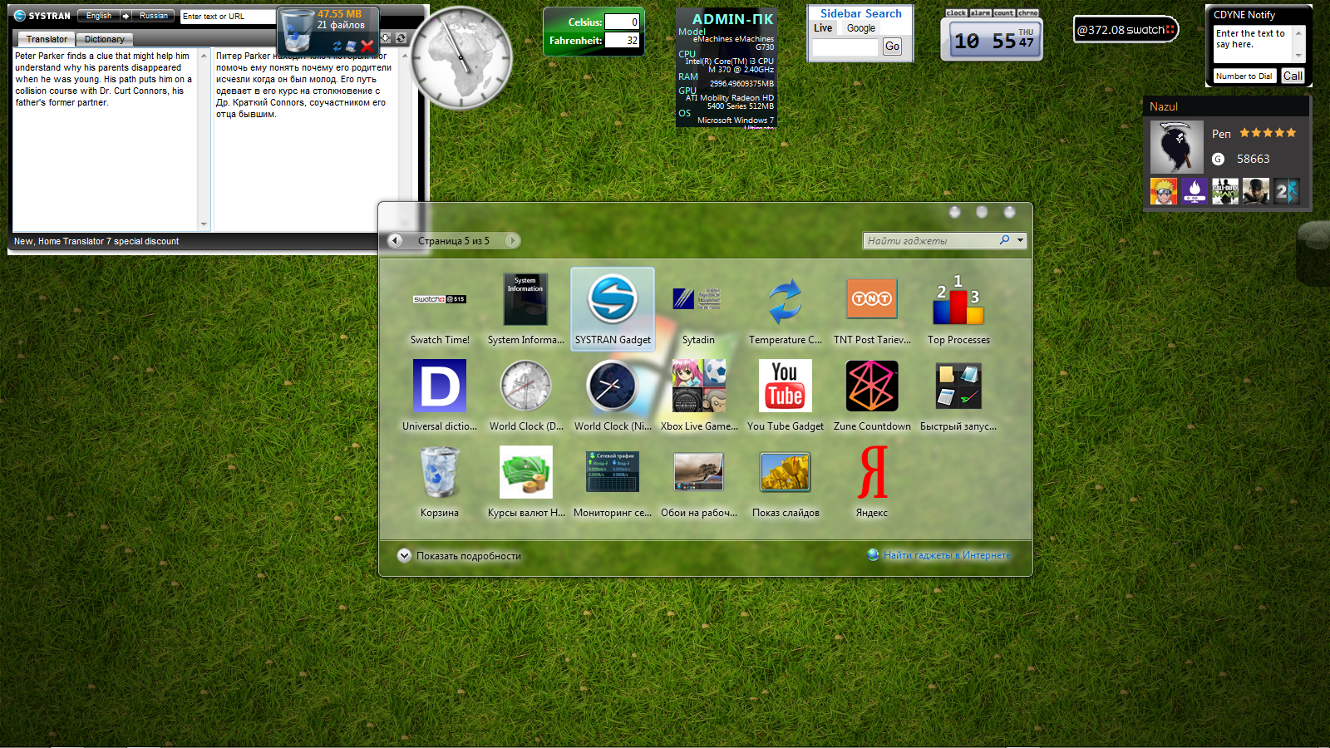Click CDYNE Enter the text to say field

tap(1254, 43)
